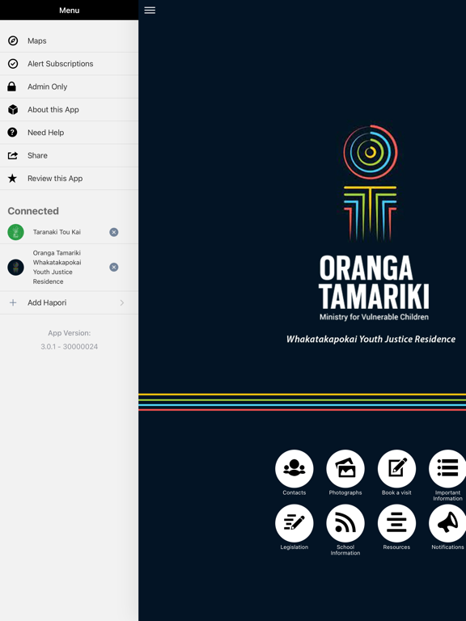The height and width of the screenshot is (621, 466).
Task: Click the Notifications label
Action: tap(447, 547)
